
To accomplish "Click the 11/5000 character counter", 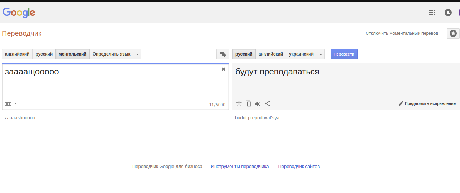I will [x=217, y=105].
